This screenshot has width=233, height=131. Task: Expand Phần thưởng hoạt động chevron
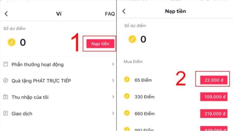tap(113, 64)
